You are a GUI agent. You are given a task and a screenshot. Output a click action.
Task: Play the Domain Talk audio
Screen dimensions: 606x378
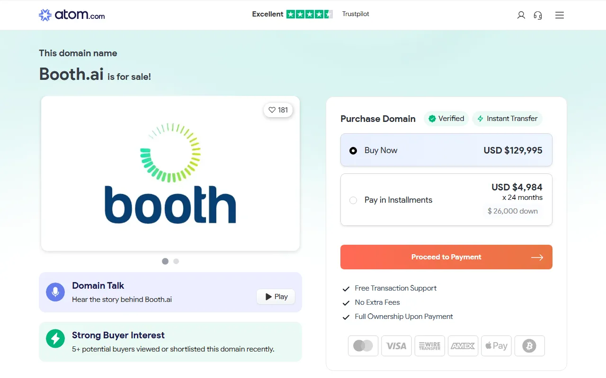pyautogui.click(x=276, y=296)
